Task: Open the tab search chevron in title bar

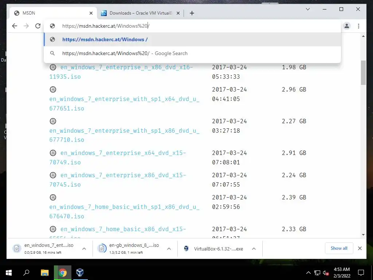Action: click(x=307, y=9)
